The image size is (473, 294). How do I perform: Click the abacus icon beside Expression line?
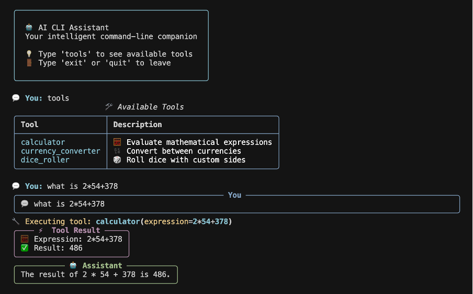point(25,239)
